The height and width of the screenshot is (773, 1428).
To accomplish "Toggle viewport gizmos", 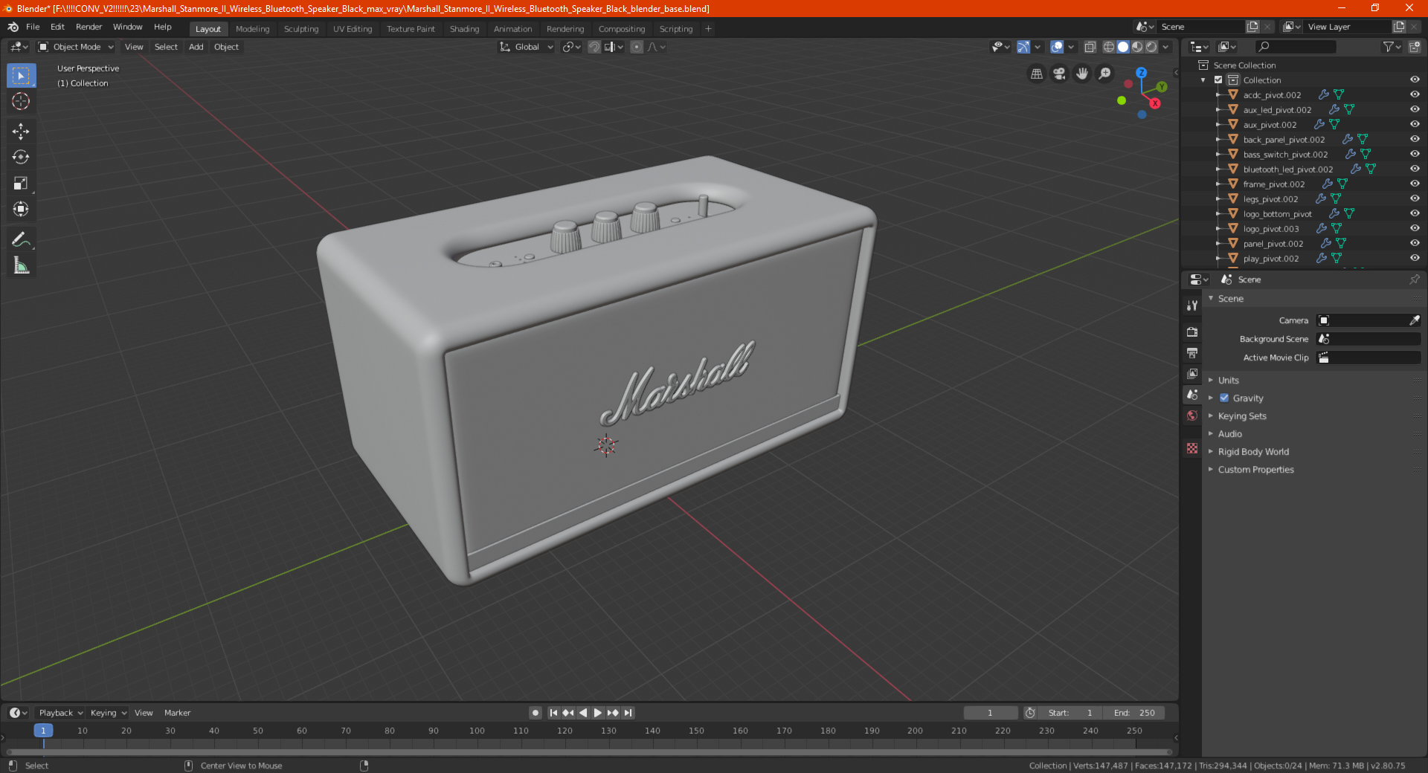I will 1023,47.
